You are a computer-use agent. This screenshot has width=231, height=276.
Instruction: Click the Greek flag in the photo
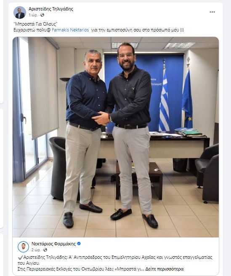pos(164,99)
